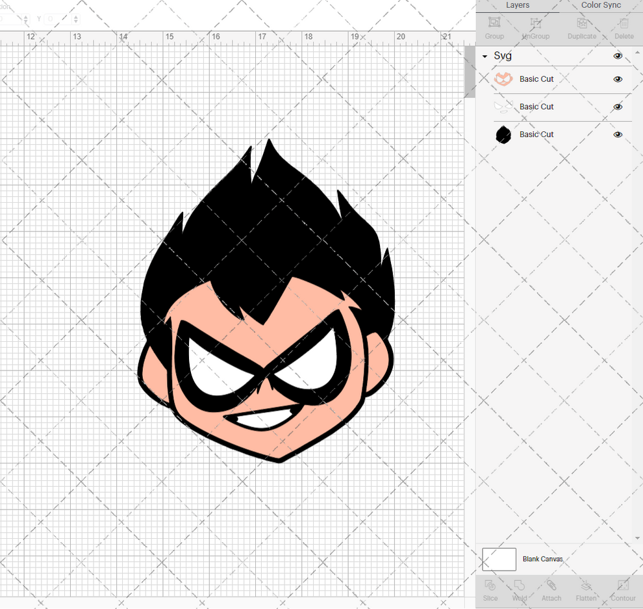Open the Blank Canvas color swatch
The height and width of the screenshot is (609, 643).
click(499, 559)
